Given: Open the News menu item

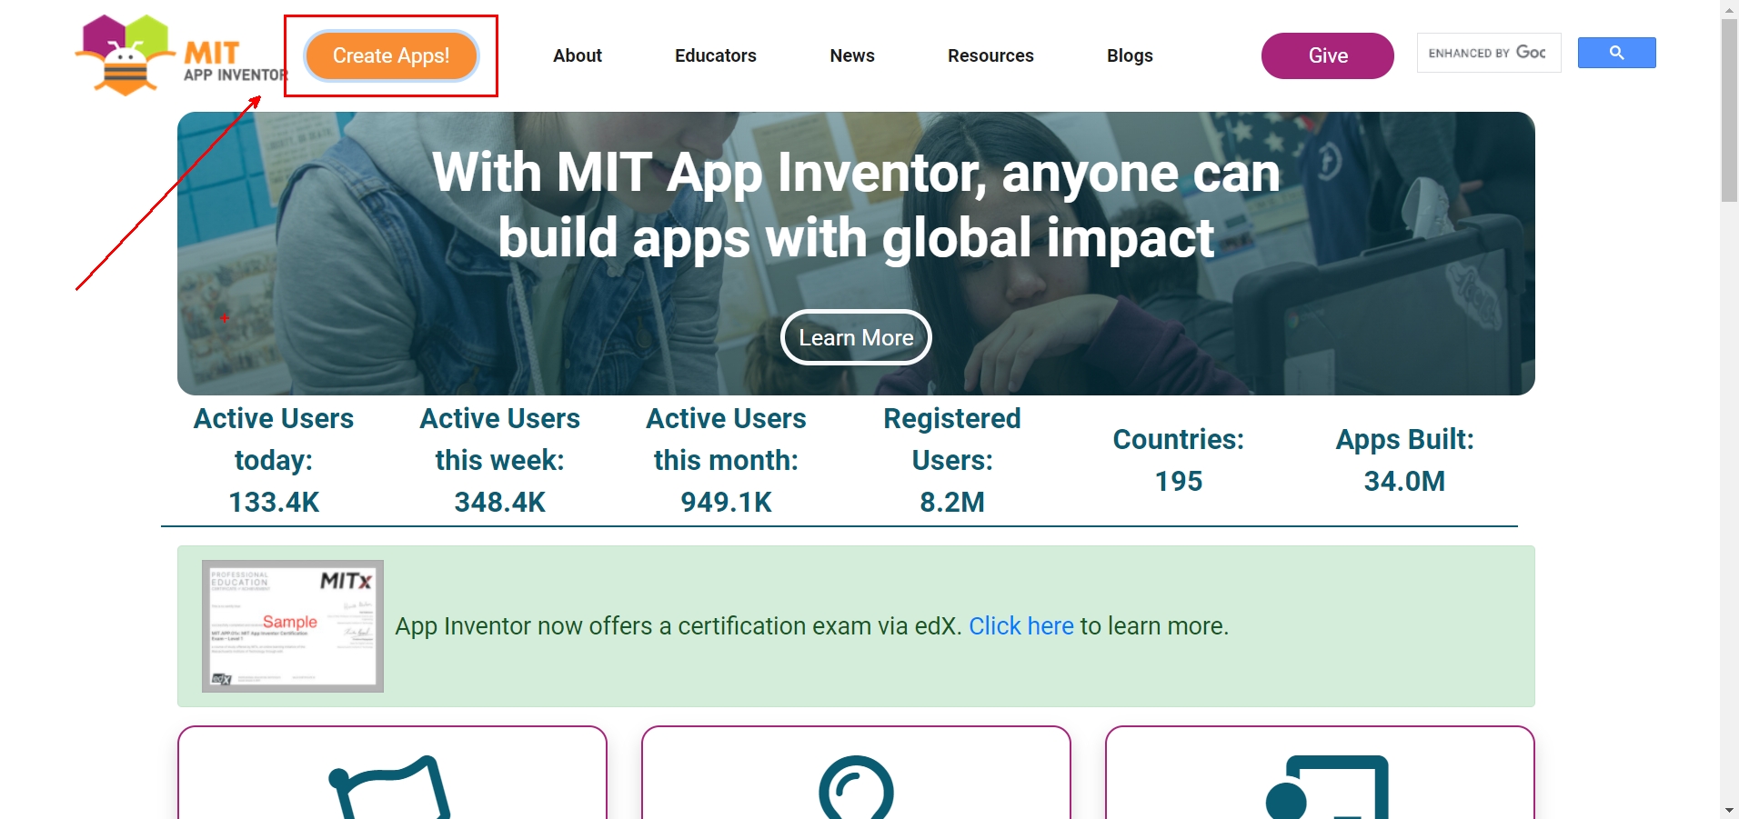Looking at the screenshot, I should (852, 55).
